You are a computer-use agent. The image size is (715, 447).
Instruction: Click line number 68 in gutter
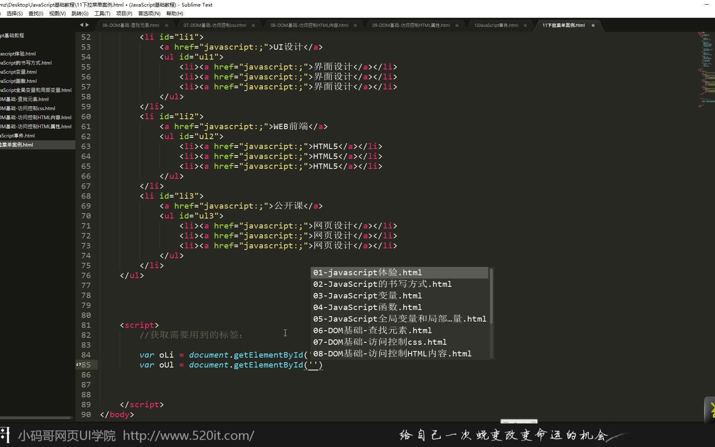click(86, 196)
